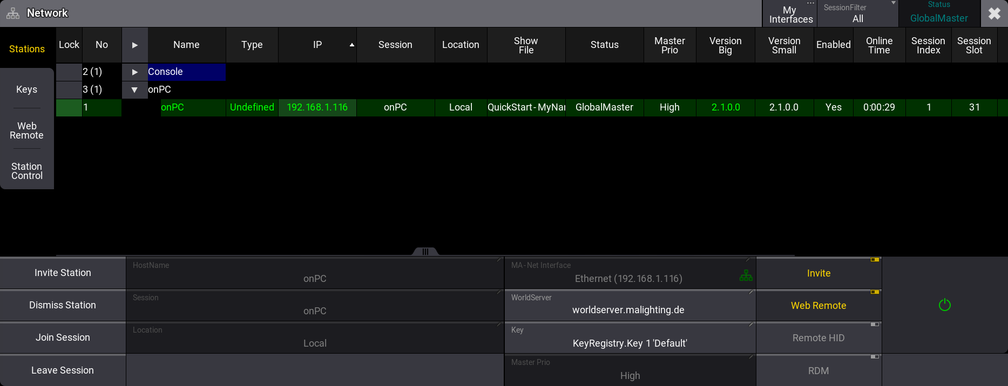The width and height of the screenshot is (1008, 386).
Task: Click the Network title icon
Action: pyautogui.click(x=13, y=13)
